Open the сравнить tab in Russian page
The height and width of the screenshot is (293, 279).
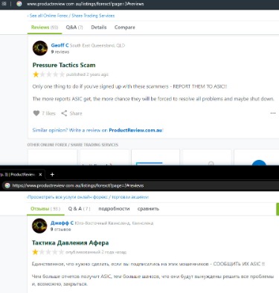tap(148, 209)
